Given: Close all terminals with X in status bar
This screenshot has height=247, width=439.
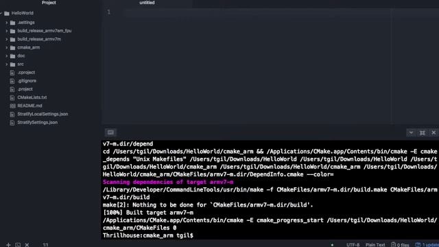Looking at the screenshot, I should pyautogui.click(x=27, y=245).
